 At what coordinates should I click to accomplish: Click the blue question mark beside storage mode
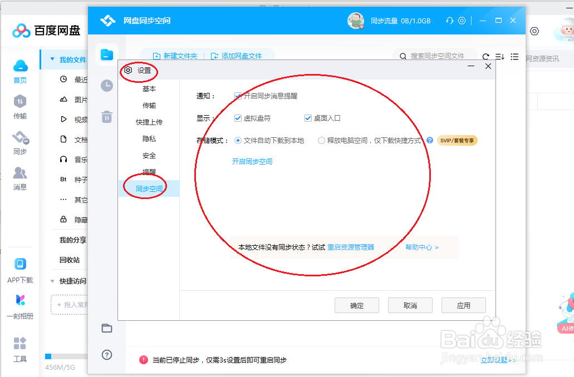point(430,141)
